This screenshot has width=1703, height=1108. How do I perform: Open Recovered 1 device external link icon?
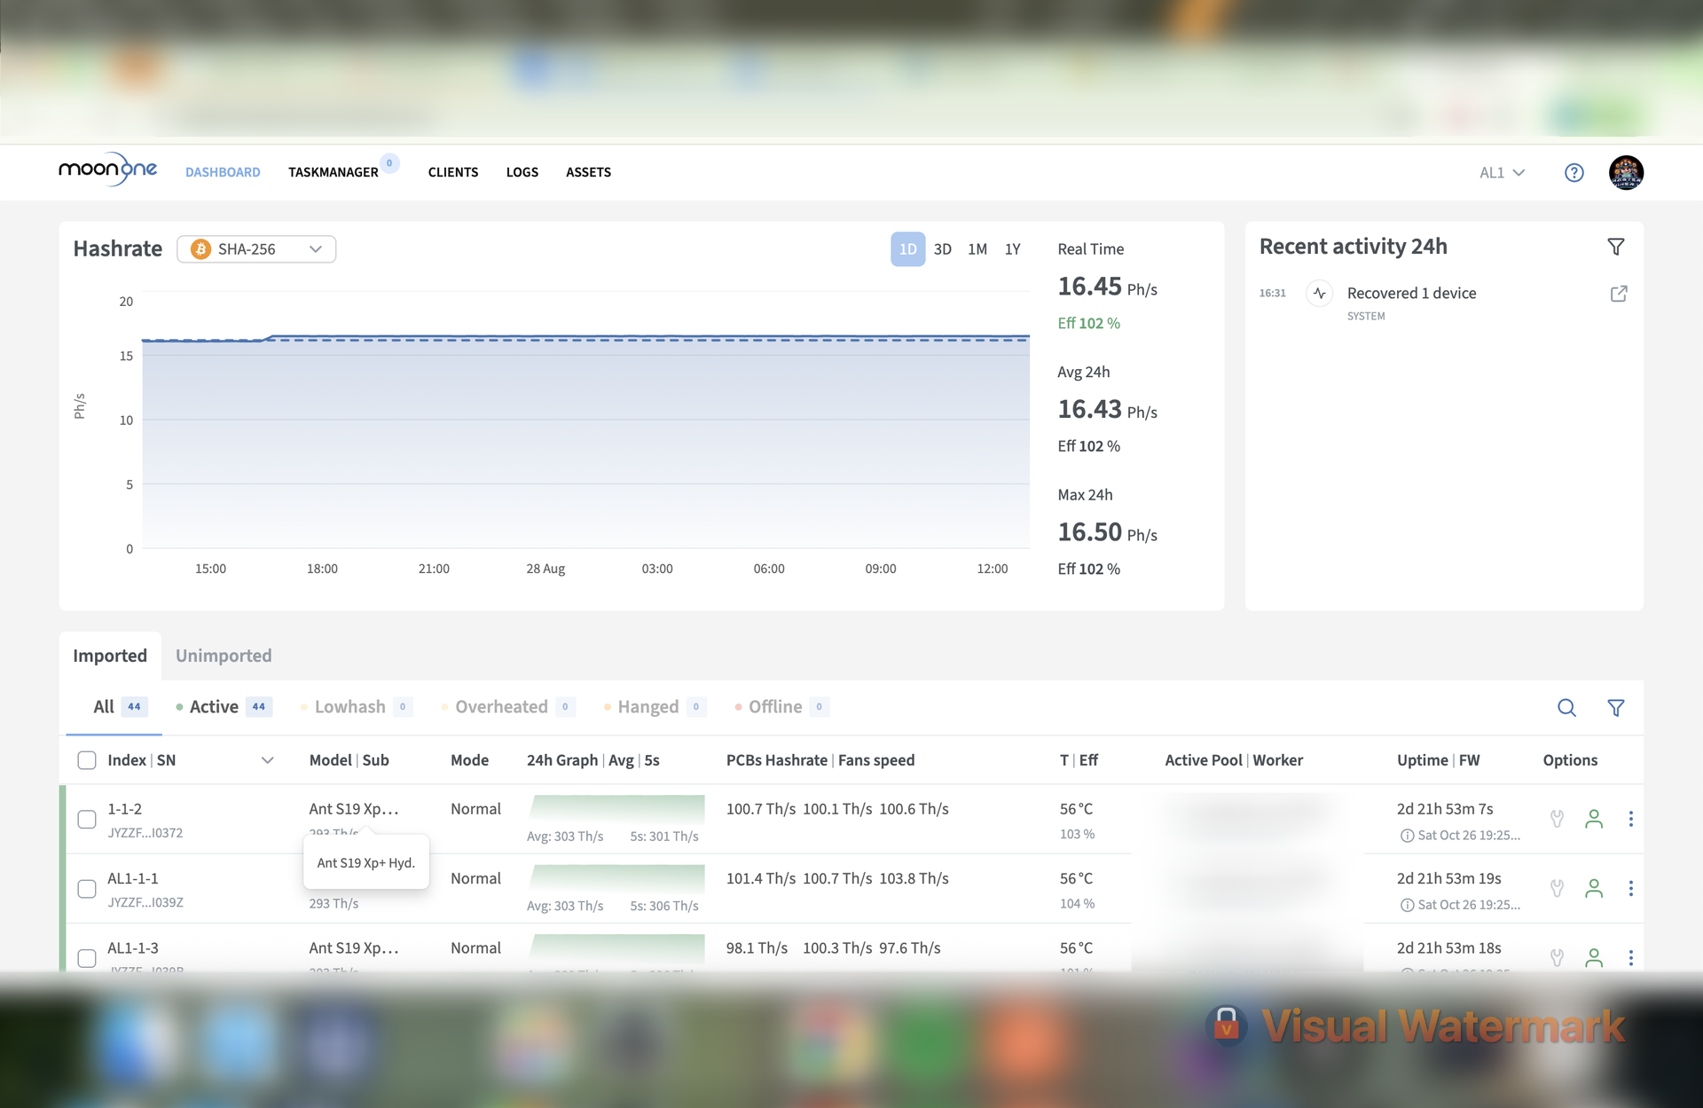pos(1618,294)
